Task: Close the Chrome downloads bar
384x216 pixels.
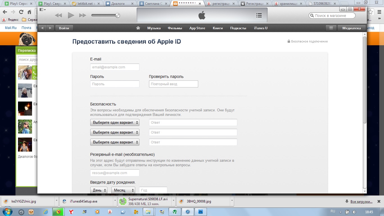Action: 379,202
